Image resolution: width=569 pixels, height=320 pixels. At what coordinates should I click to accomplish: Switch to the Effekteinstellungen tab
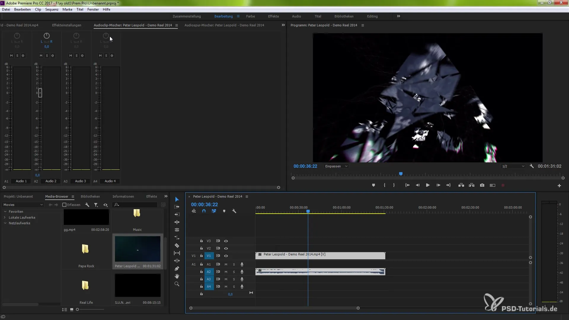[x=66, y=25]
